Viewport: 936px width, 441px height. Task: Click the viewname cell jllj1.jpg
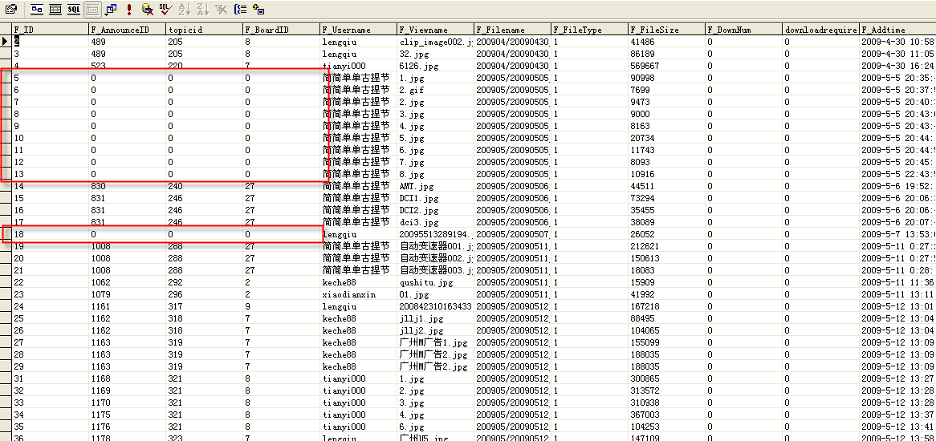pos(435,318)
